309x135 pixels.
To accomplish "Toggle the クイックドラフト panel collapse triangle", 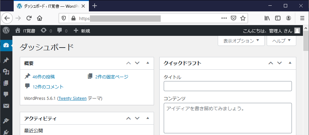I will tap(290, 63).
